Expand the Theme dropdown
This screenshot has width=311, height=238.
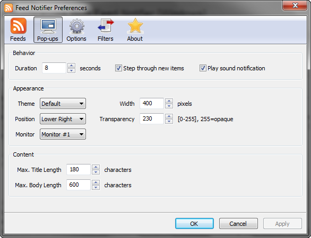pyautogui.click(x=63, y=103)
